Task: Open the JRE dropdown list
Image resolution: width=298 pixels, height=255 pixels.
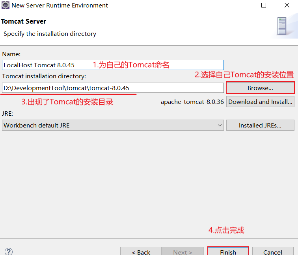Action: click(x=113, y=125)
